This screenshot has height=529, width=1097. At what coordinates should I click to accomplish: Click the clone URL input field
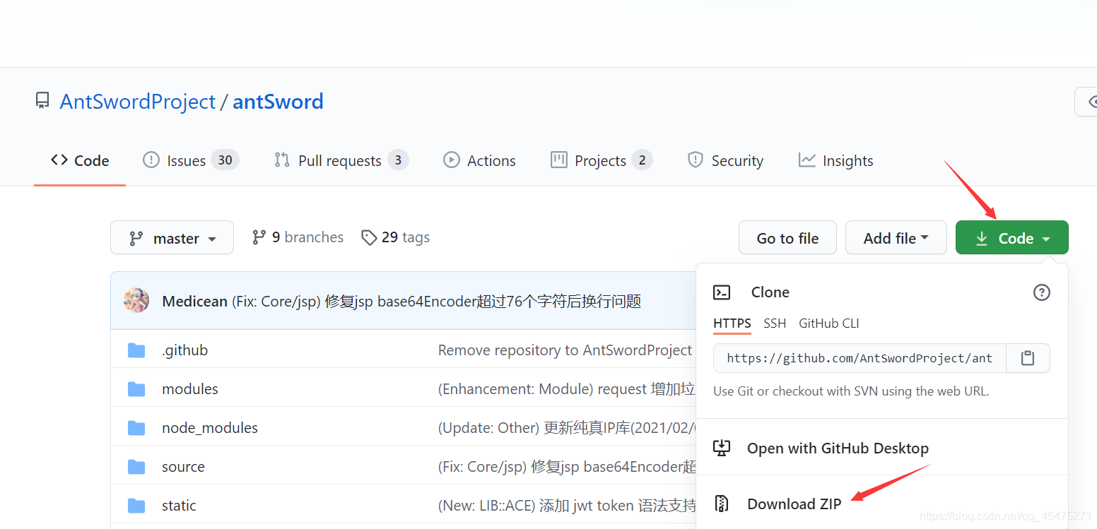point(859,358)
